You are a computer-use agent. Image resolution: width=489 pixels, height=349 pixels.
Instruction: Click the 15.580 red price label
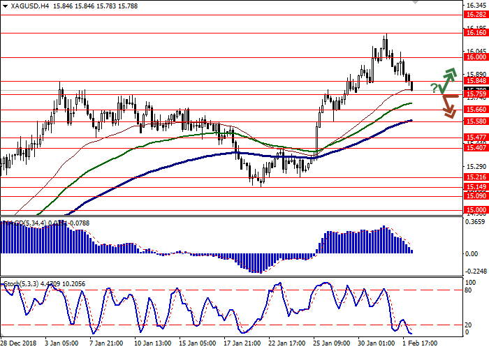475,121
